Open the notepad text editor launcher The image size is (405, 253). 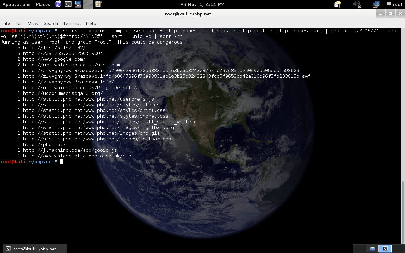(x=98, y=4)
